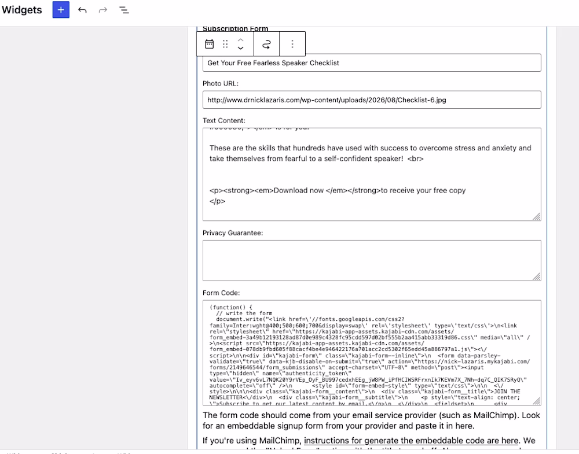The height and width of the screenshot is (454, 579).
Task: Click the empty Privacy Guarantee textarea
Action: (x=372, y=260)
